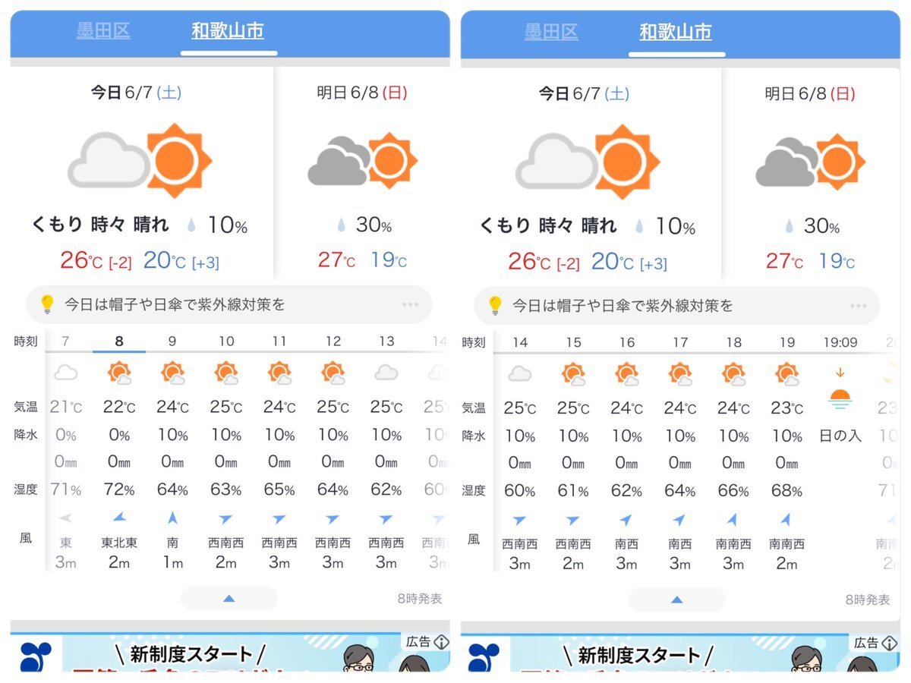911x683 pixels.
Task: Open the 新制度スタート ad banner on right
Action: pos(680,653)
